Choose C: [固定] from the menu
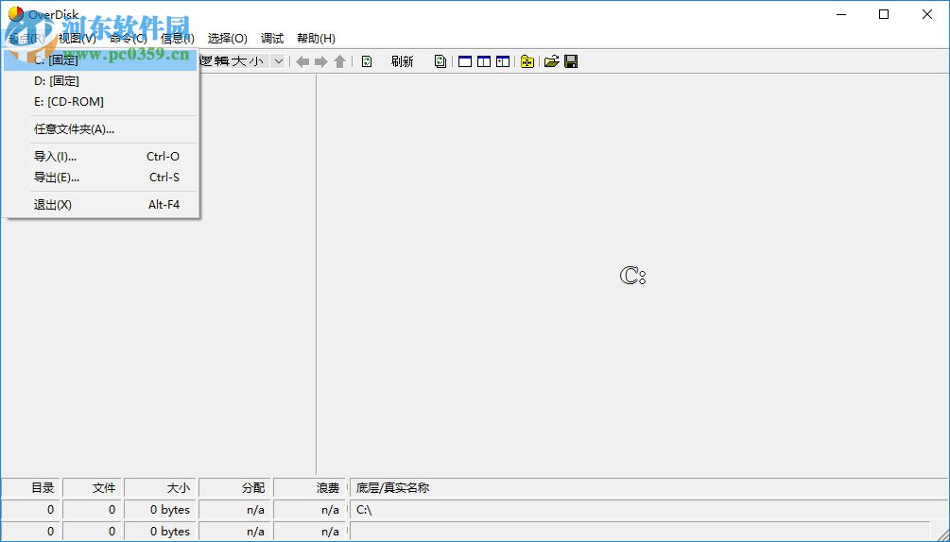 [x=100, y=60]
